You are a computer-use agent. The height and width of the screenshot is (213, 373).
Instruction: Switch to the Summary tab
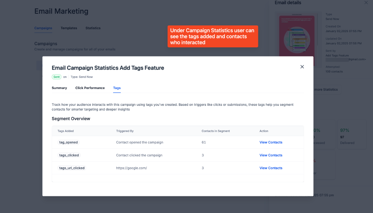59,88
